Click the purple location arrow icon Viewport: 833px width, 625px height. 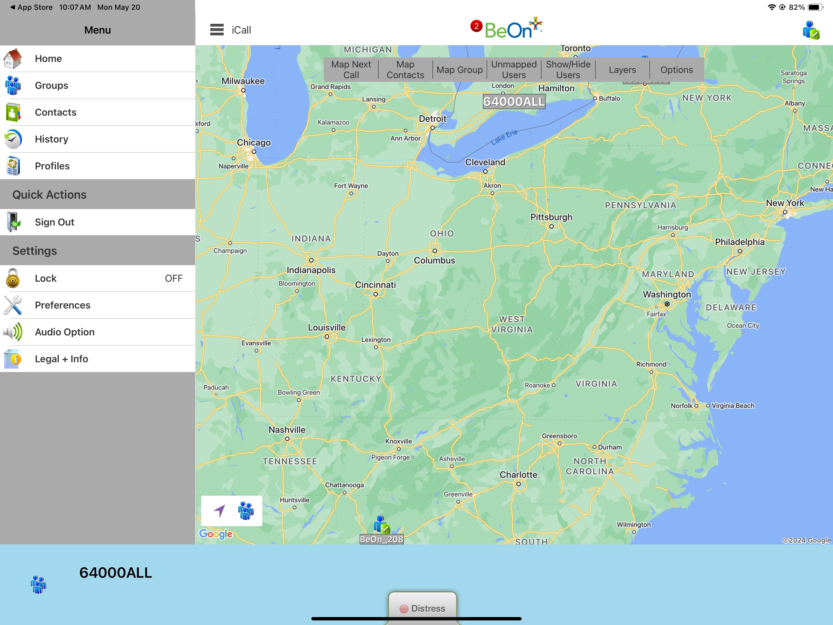[x=219, y=511]
